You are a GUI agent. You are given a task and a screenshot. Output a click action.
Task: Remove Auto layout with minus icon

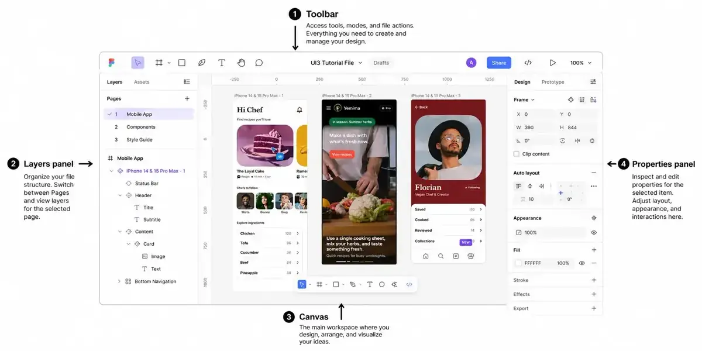point(594,173)
